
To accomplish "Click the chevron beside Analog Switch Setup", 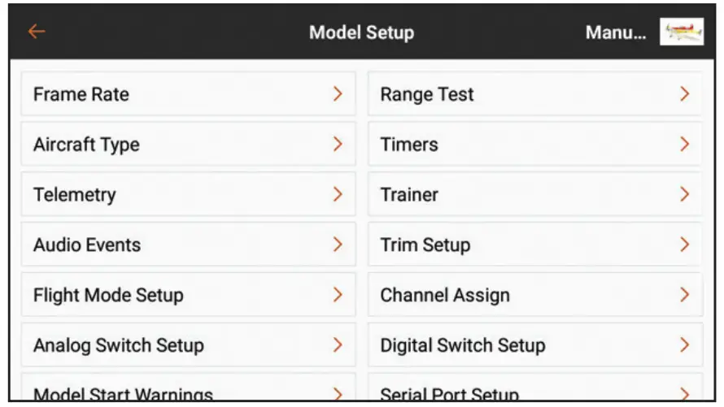I will click(x=338, y=346).
